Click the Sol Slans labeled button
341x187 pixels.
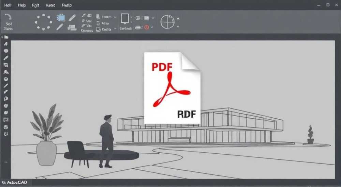pyautogui.click(x=8, y=26)
